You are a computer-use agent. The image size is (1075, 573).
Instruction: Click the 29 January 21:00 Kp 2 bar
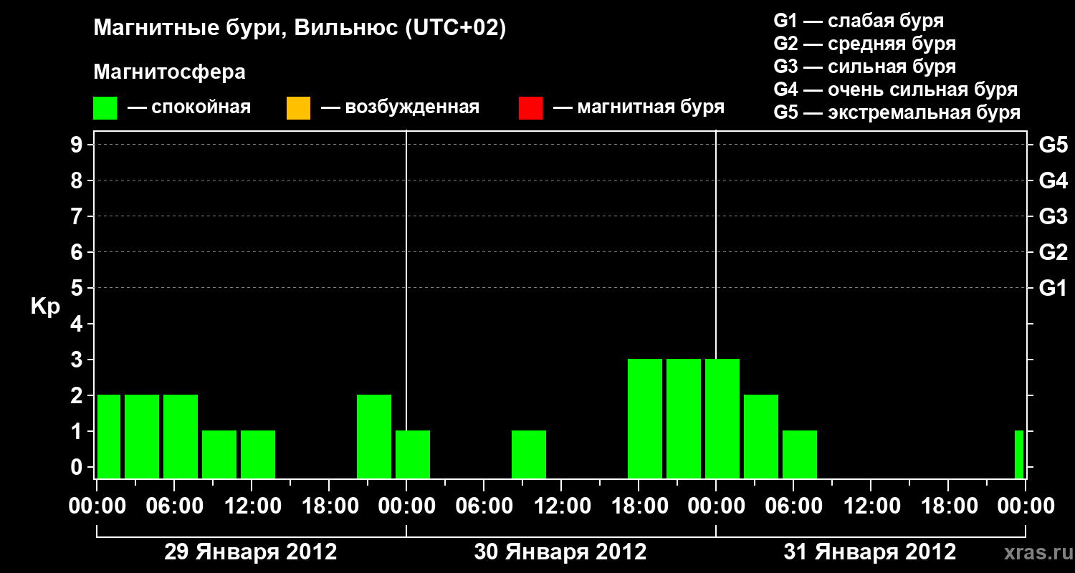point(374,436)
